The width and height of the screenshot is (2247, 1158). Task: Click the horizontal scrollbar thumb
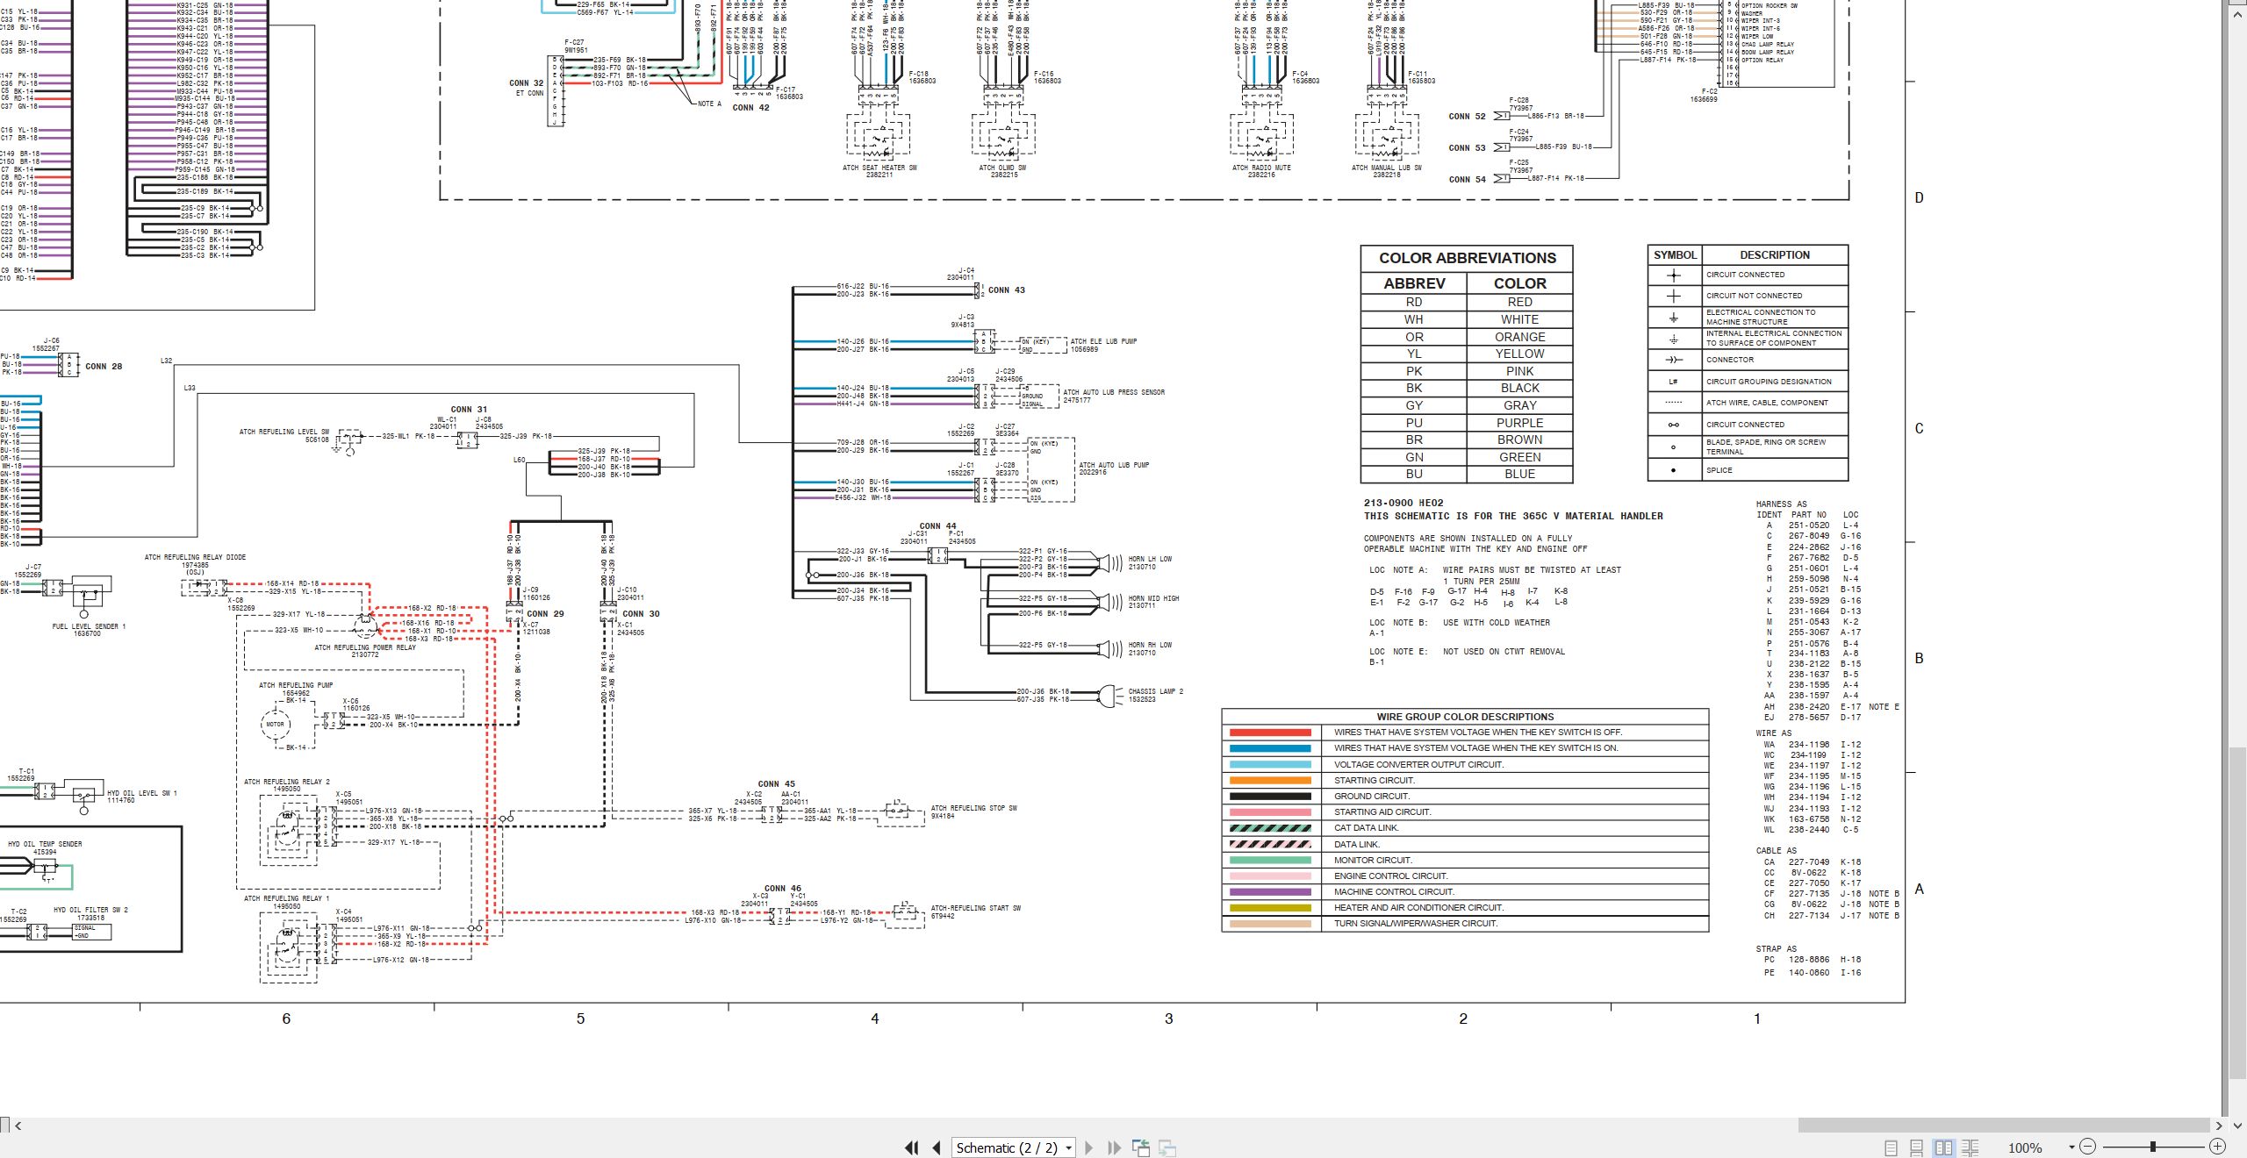point(2004,1126)
